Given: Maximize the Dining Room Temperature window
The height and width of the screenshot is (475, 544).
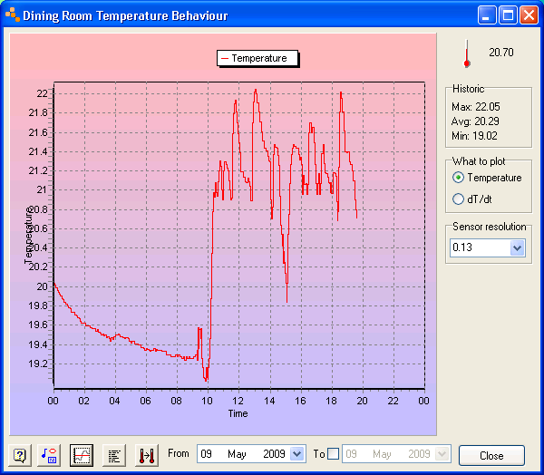Looking at the screenshot, I should click(x=509, y=15).
